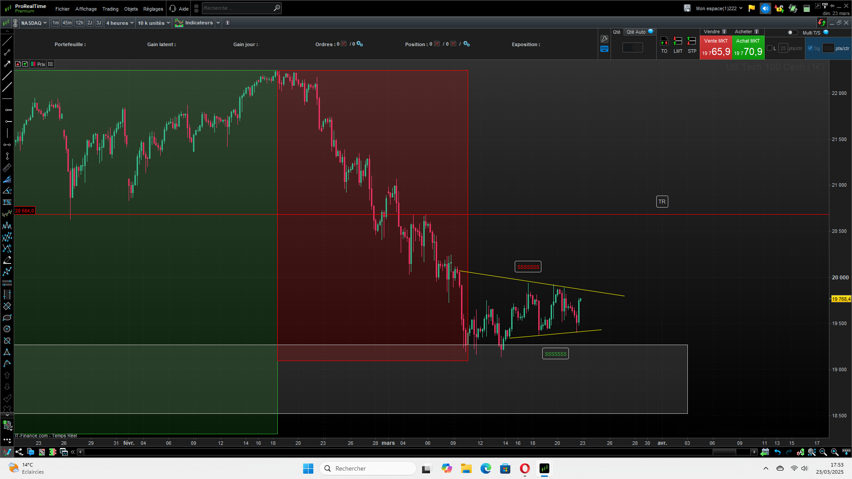Uncheck the Sg pts/ctr checkbox
The image size is (852, 479).
pos(810,48)
